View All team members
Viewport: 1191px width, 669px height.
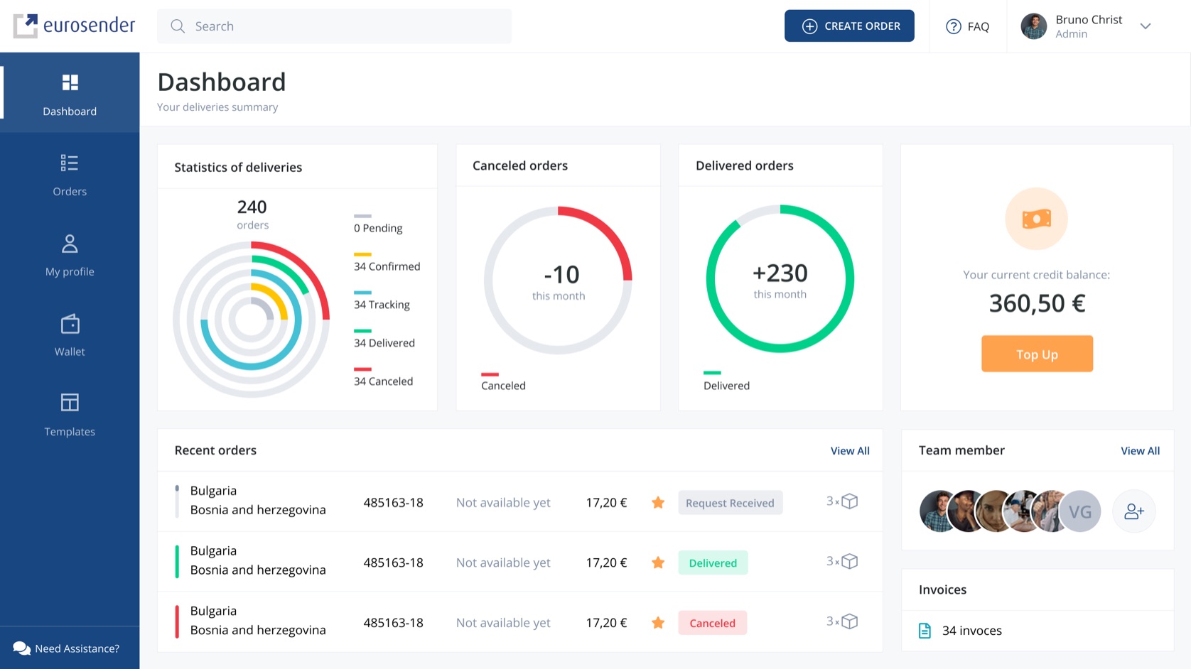tap(1140, 451)
